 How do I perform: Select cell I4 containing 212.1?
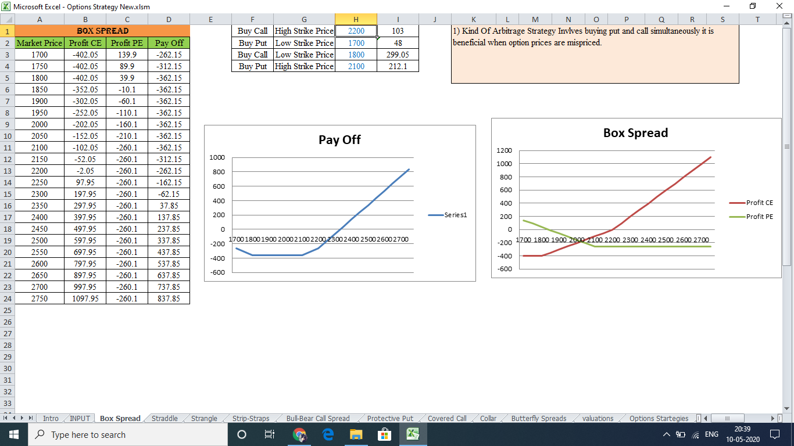[398, 66]
